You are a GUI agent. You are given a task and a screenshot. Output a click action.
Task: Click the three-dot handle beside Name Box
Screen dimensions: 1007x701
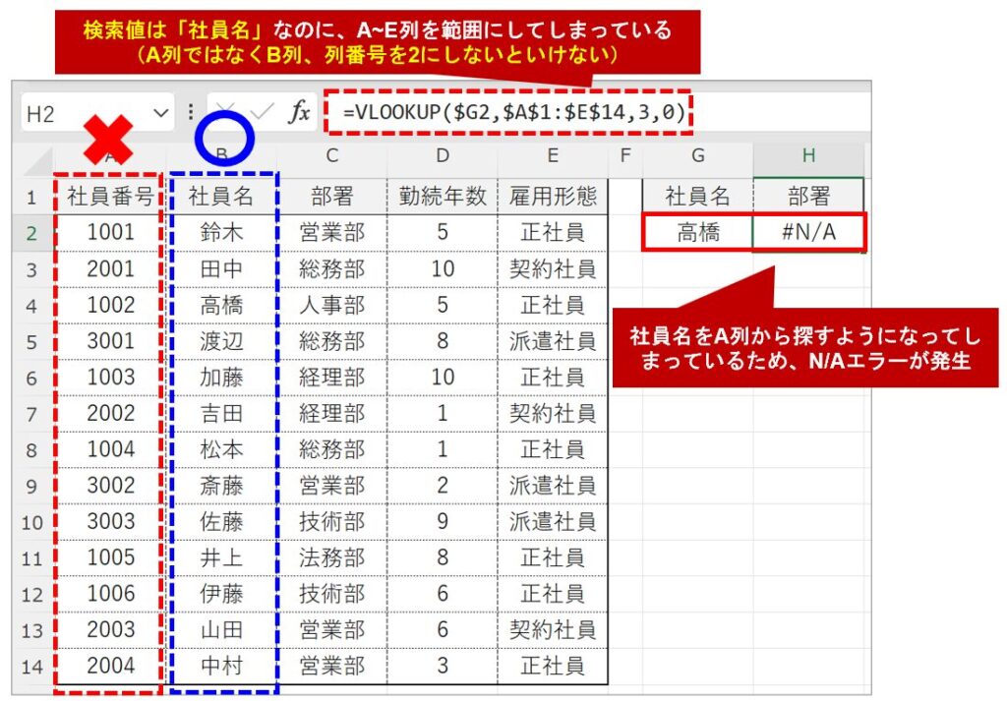click(191, 113)
